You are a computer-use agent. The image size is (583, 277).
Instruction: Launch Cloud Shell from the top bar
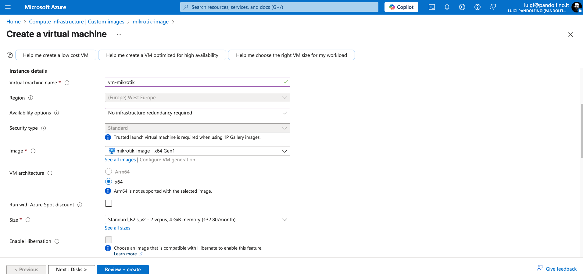pos(431,7)
